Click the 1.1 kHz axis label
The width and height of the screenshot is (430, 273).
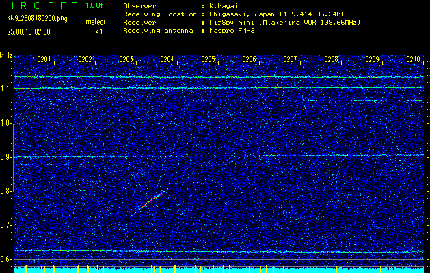point(5,89)
